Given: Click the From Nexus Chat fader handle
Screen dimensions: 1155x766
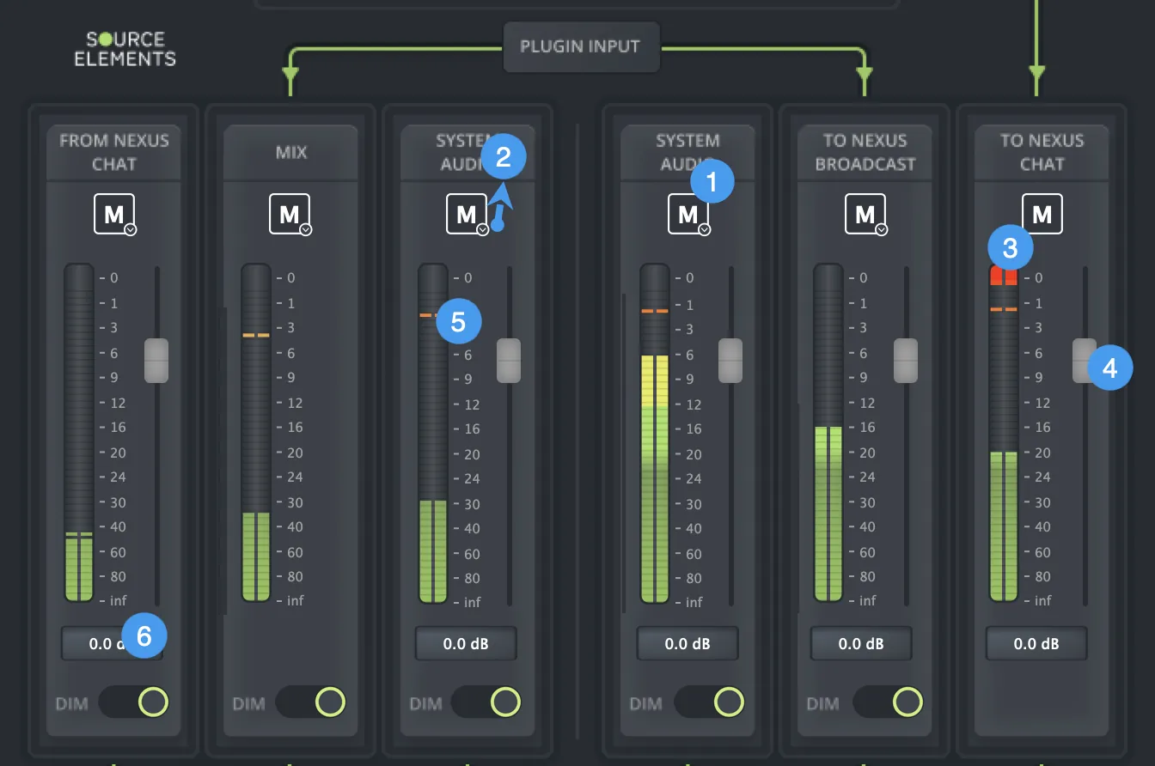Looking at the screenshot, I should click(x=156, y=361).
